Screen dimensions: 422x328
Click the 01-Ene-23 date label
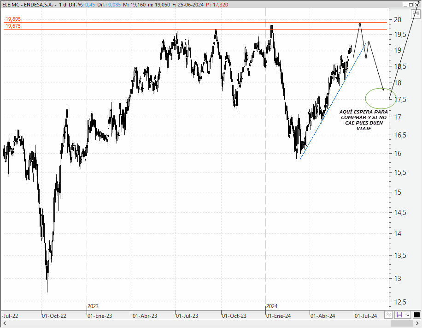pyautogui.click(x=100, y=316)
